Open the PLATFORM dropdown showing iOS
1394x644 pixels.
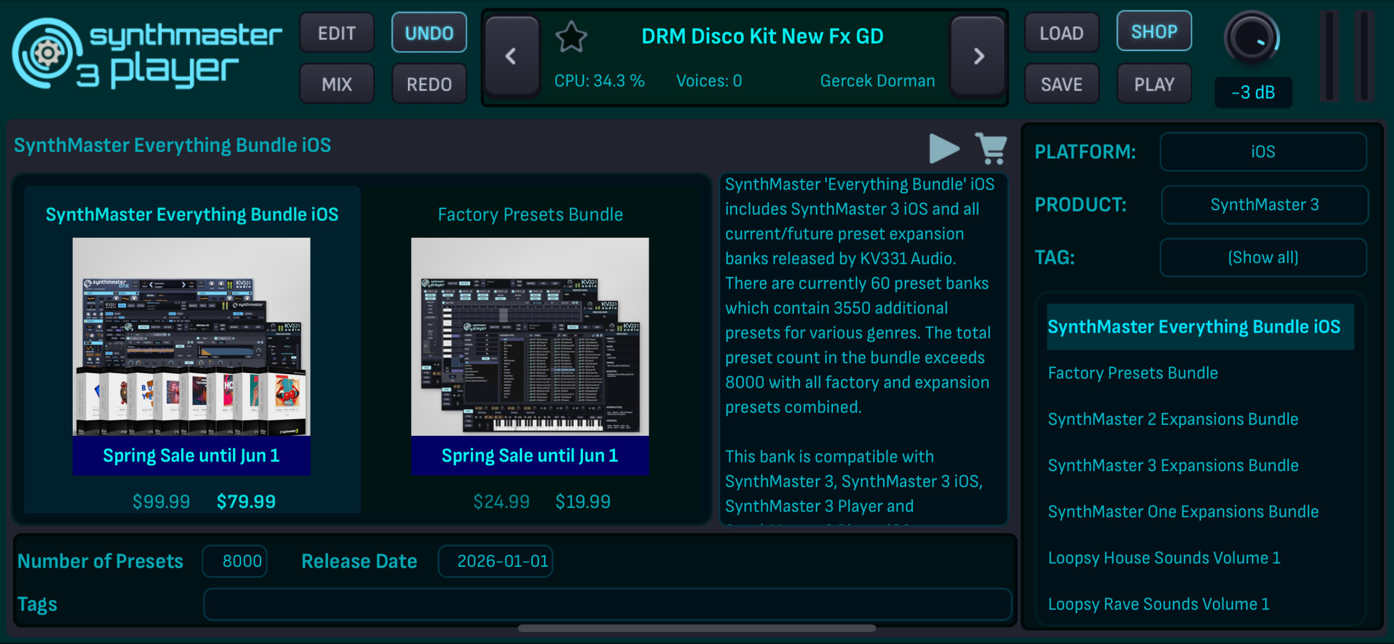click(x=1263, y=152)
